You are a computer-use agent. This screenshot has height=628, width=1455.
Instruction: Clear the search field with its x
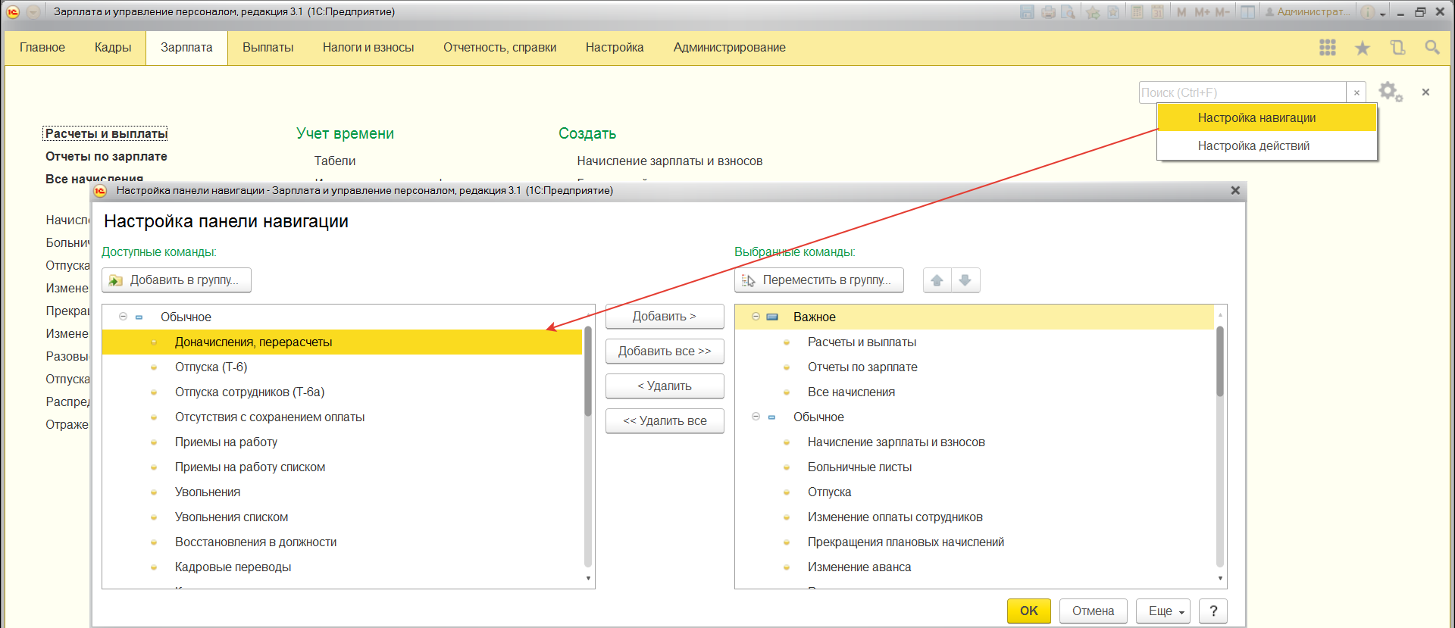point(1356,92)
